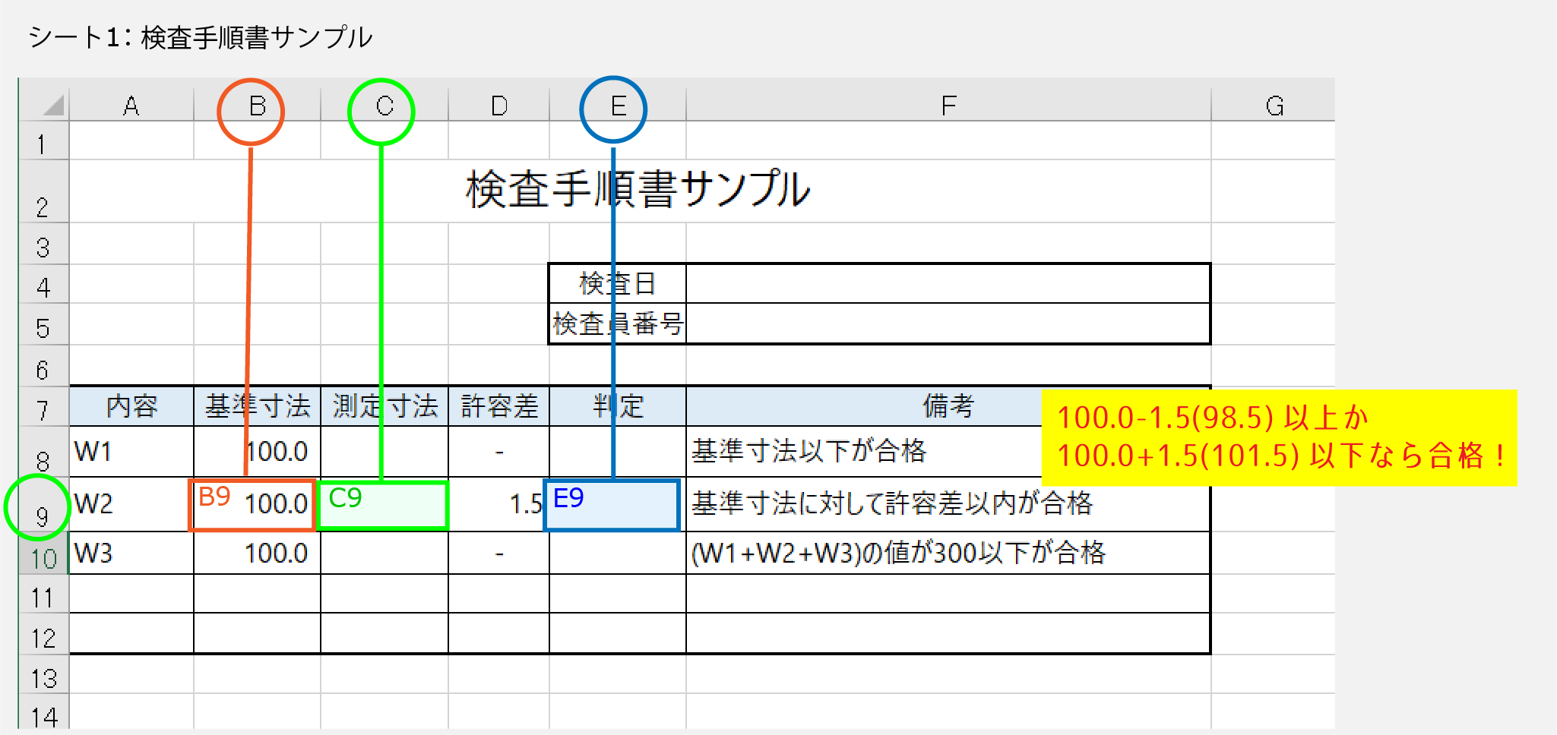Click the select-all corner triangle
This screenshot has height=735, width=1557.
click(52, 105)
